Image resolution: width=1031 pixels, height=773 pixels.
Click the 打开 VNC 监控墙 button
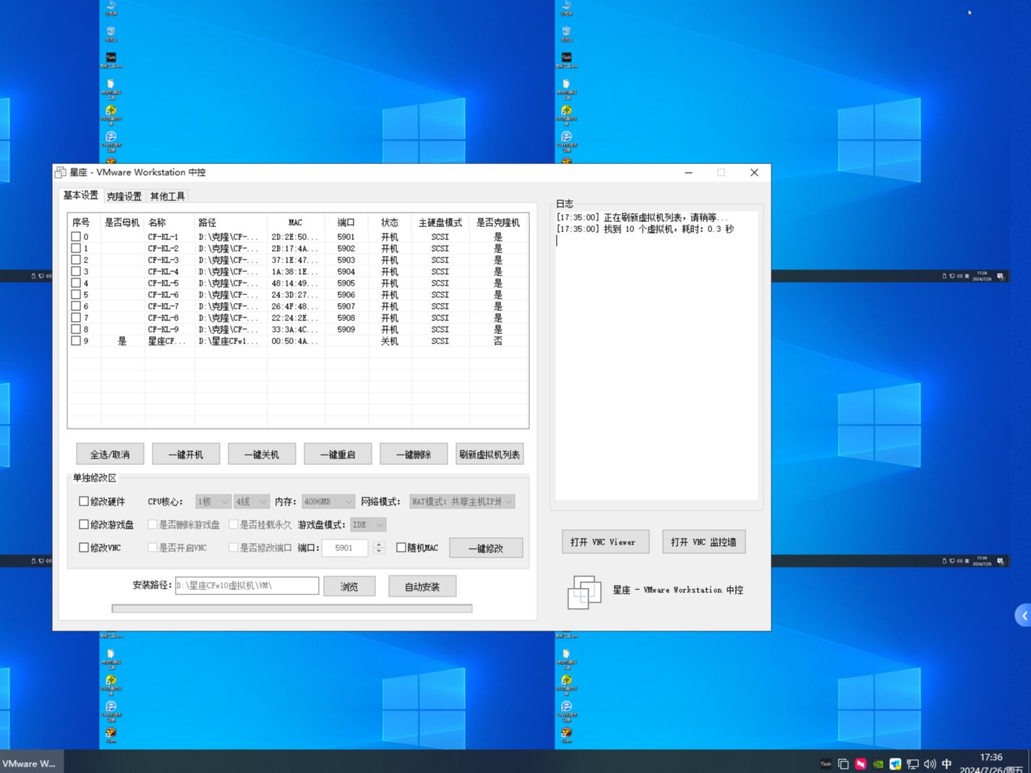pos(703,542)
